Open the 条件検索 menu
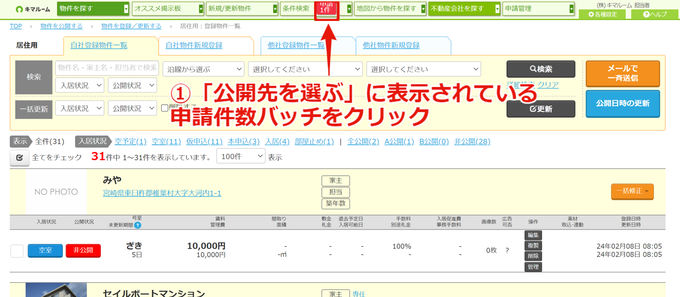Image resolution: width=680 pixels, height=297 pixels. point(297,8)
